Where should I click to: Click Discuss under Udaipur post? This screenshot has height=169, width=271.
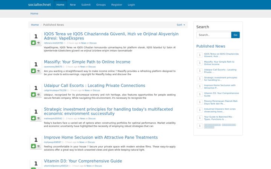pyautogui.click(x=96, y=91)
